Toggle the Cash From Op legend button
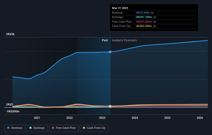The width and height of the screenshot is (212, 135). click(x=94, y=128)
